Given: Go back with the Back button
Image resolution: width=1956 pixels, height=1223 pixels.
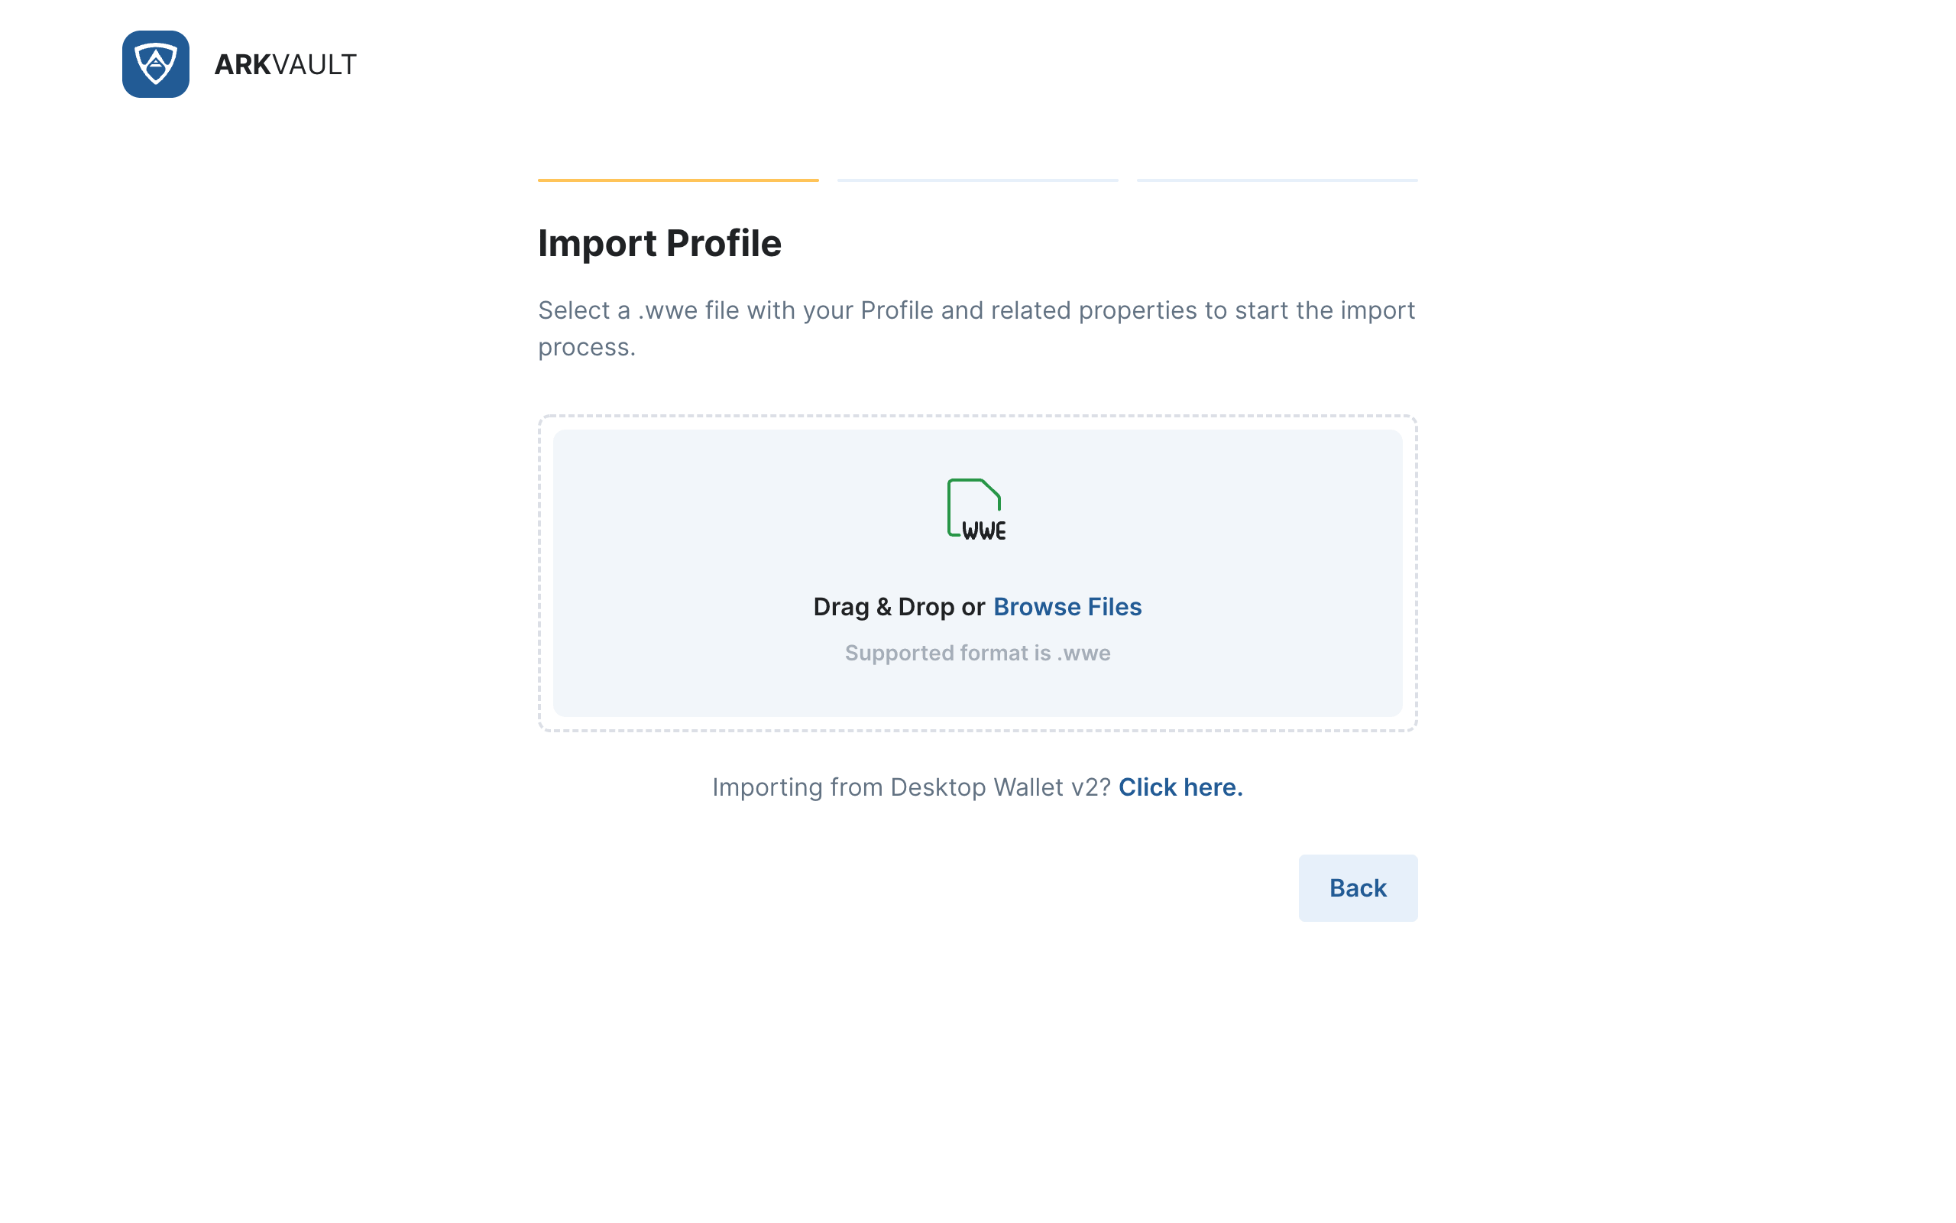Looking at the screenshot, I should tap(1358, 888).
